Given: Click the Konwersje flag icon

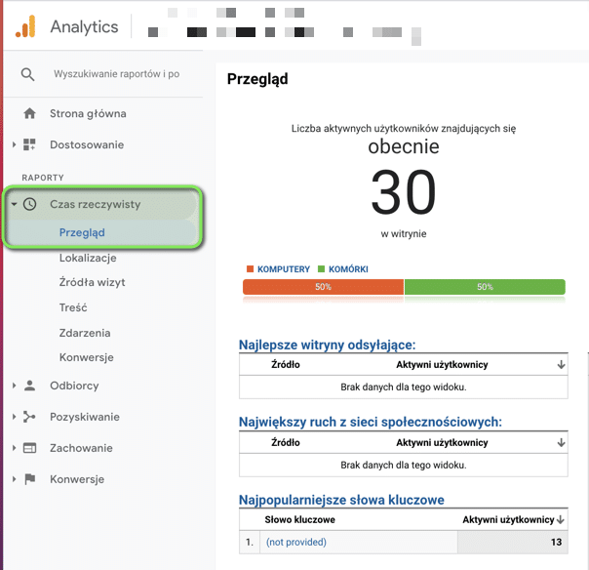Looking at the screenshot, I should click(29, 479).
